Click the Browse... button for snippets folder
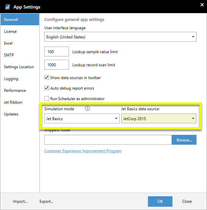The height and width of the screenshot is (210, 207). click(184, 140)
